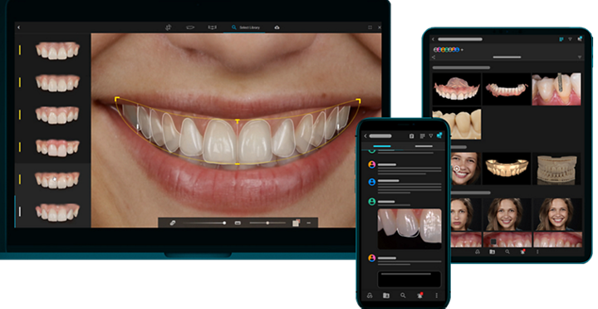Viewport: 598px width, 309px height.
Task: Switch to board view on the tablet
Action: (561, 39)
